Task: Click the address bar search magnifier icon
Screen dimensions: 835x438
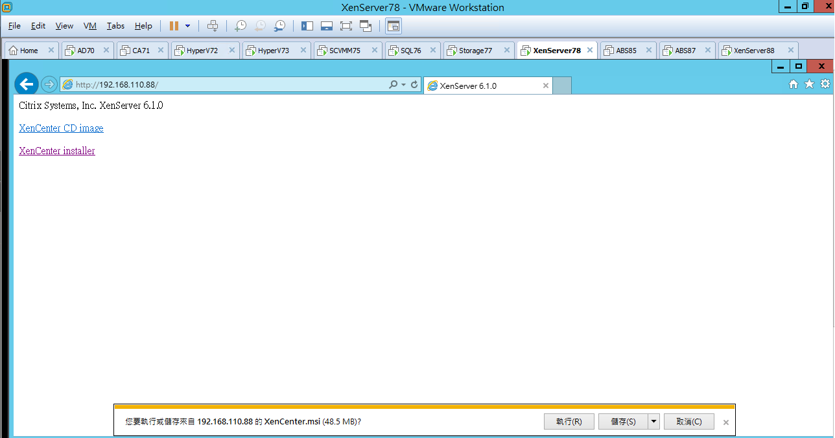Action: click(x=393, y=85)
